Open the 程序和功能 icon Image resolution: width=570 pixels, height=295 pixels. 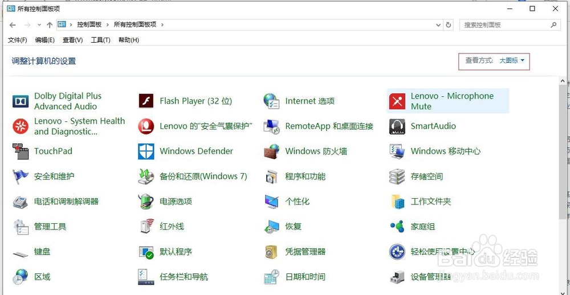tap(271, 177)
